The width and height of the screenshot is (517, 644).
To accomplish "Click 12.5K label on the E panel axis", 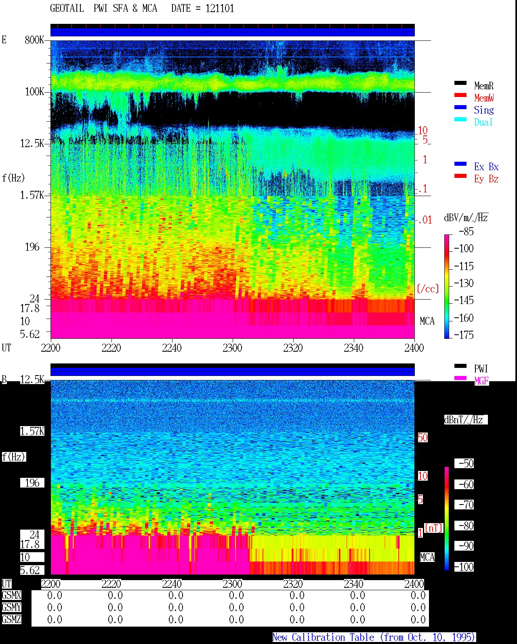I will (x=32, y=144).
